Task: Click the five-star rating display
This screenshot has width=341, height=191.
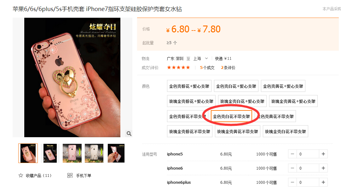Action: (x=178, y=68)
